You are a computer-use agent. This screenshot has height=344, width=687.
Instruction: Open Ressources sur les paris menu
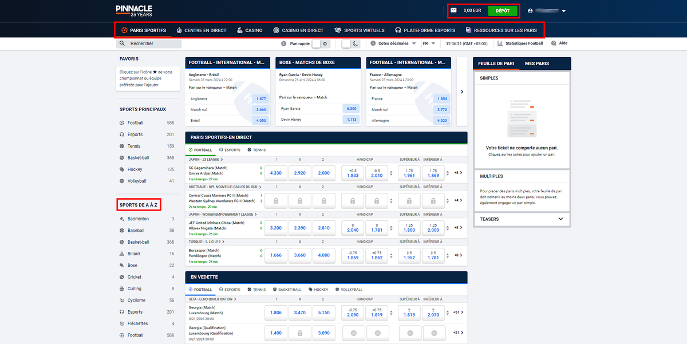pos(502,30)
